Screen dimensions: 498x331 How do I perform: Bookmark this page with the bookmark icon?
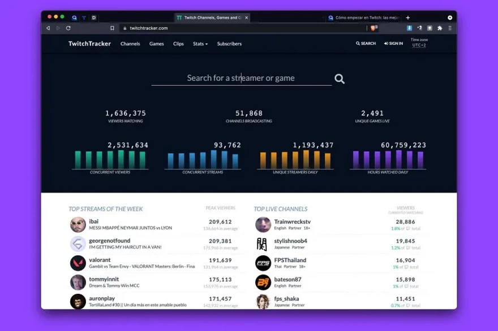pos(112,28)
